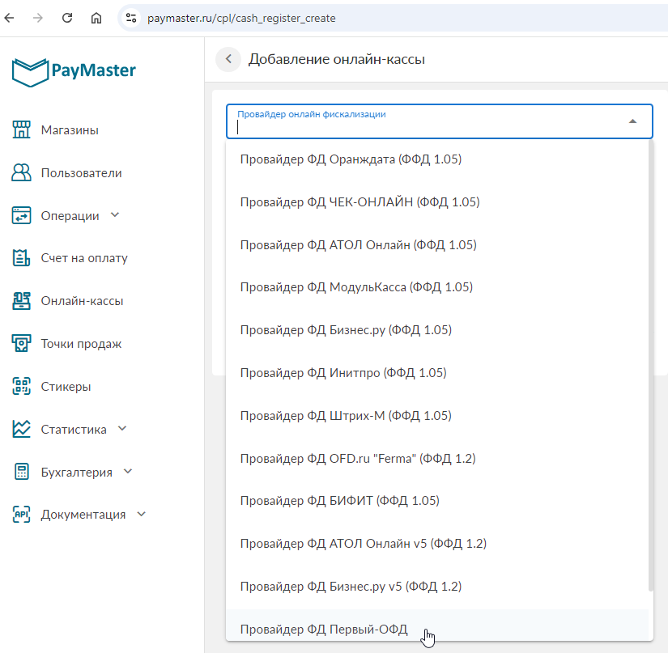Select Провайдер ФД Оранждата (ФФД 1.05)

tap(437, 159)
